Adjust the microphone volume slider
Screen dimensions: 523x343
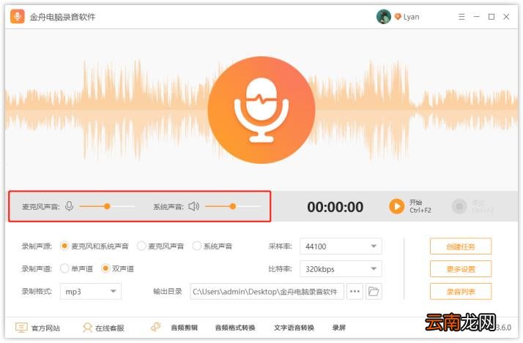point(107,206)
